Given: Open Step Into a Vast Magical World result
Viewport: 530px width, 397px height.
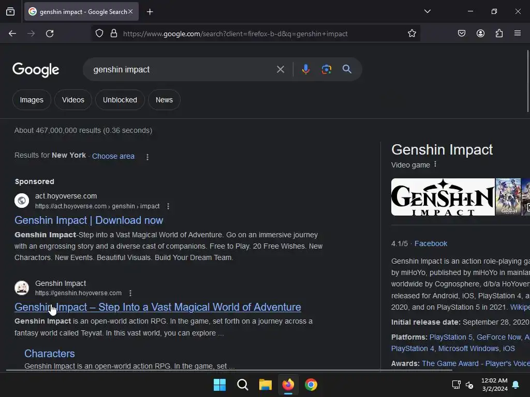Looking at the screenshot, I should (x=158, y=307).
